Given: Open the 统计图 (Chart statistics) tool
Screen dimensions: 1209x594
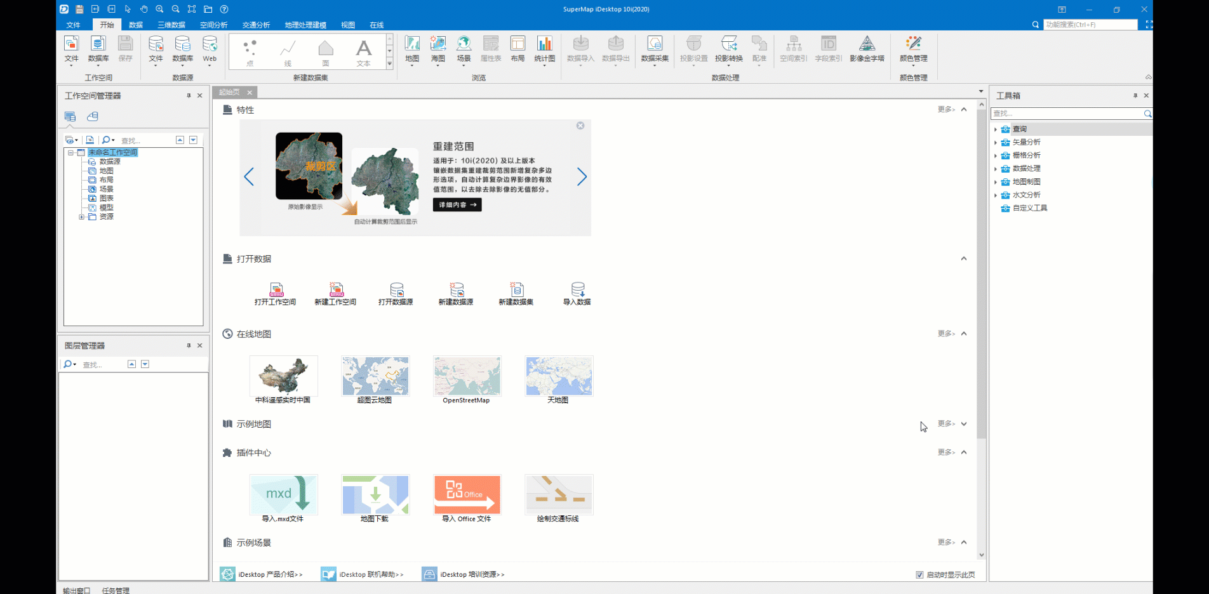Looking at the screenshot, I should click(545, 49).
